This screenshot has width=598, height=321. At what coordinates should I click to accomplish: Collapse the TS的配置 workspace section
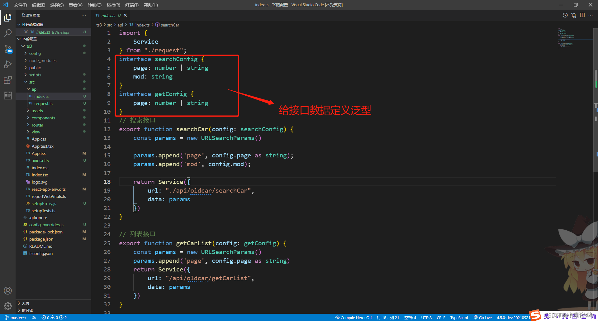(x=53, y=39)
